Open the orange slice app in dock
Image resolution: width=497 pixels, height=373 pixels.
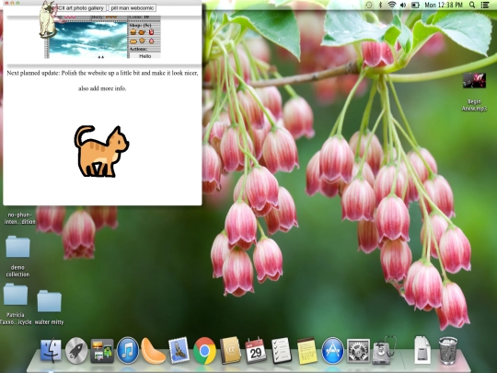click(x=153, y=351)
